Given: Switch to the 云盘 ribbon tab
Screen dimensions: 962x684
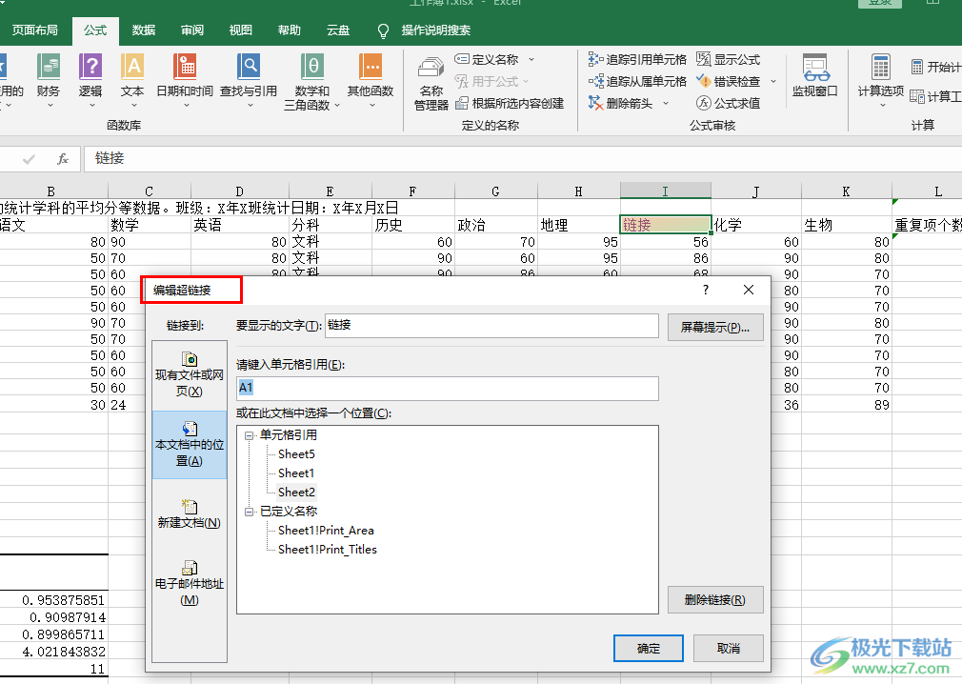Looking at the screenshot, I should (x=337, y=30).
